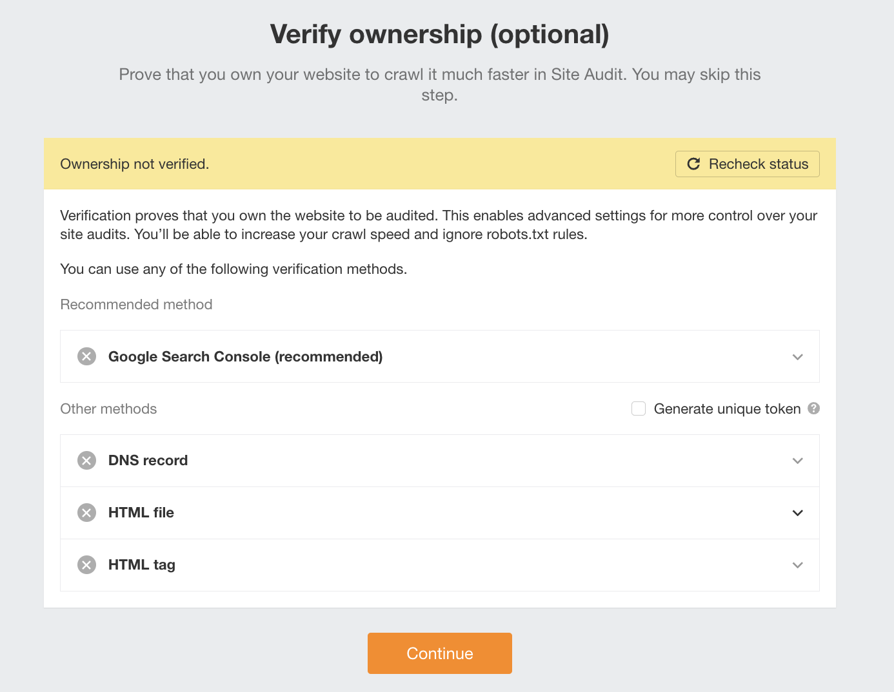Click the X status icon beside HTML tag
Image resolution: width=894 pixels, height=692 pixels.
tap(87, 564)
